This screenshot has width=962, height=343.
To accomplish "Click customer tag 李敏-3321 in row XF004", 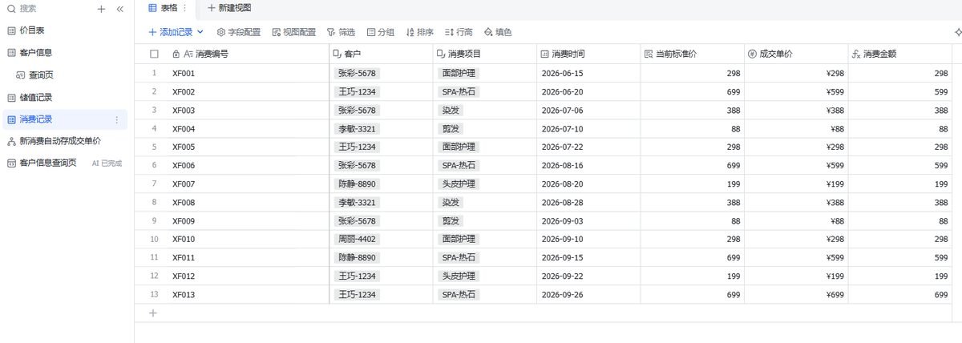I will tap(357, 128).
